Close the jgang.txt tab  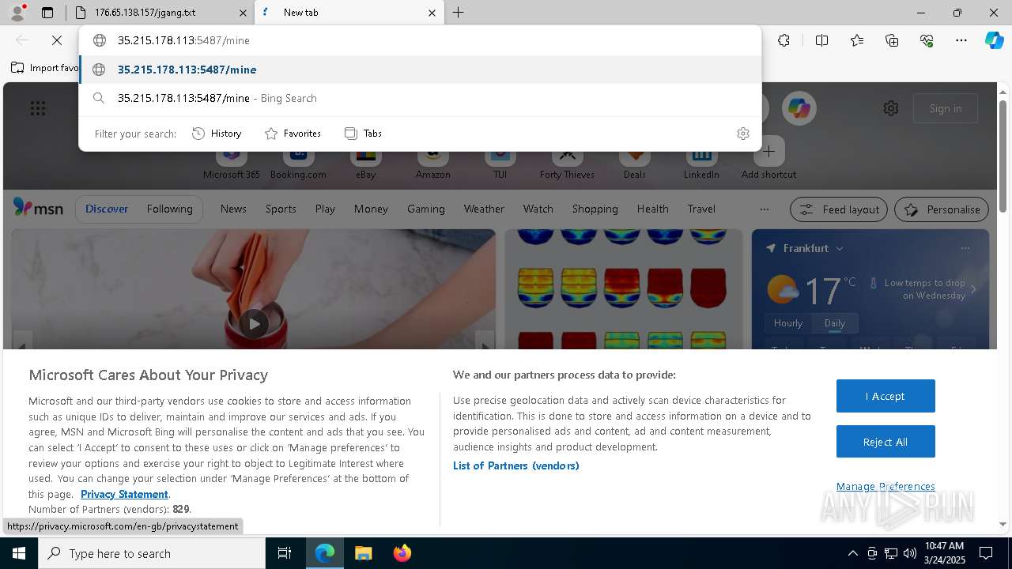coord(243,13)
